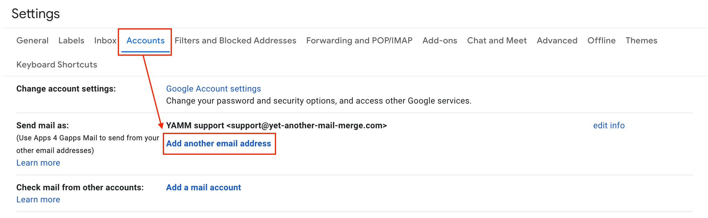708x218 pixels.
Task: Open the Chat and Meet tab
Action: [x=497, y=41]
